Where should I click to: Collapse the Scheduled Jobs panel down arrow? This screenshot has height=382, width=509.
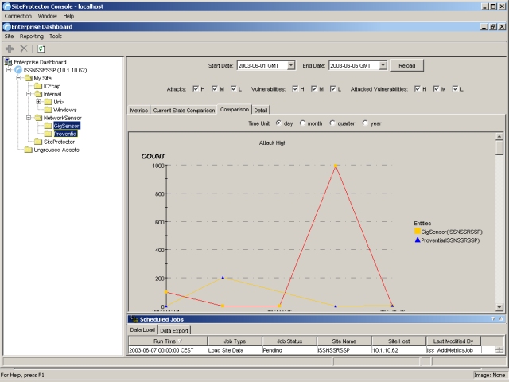click(493, 319)
